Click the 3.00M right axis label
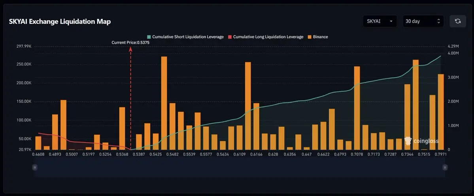 click(453, 77)
